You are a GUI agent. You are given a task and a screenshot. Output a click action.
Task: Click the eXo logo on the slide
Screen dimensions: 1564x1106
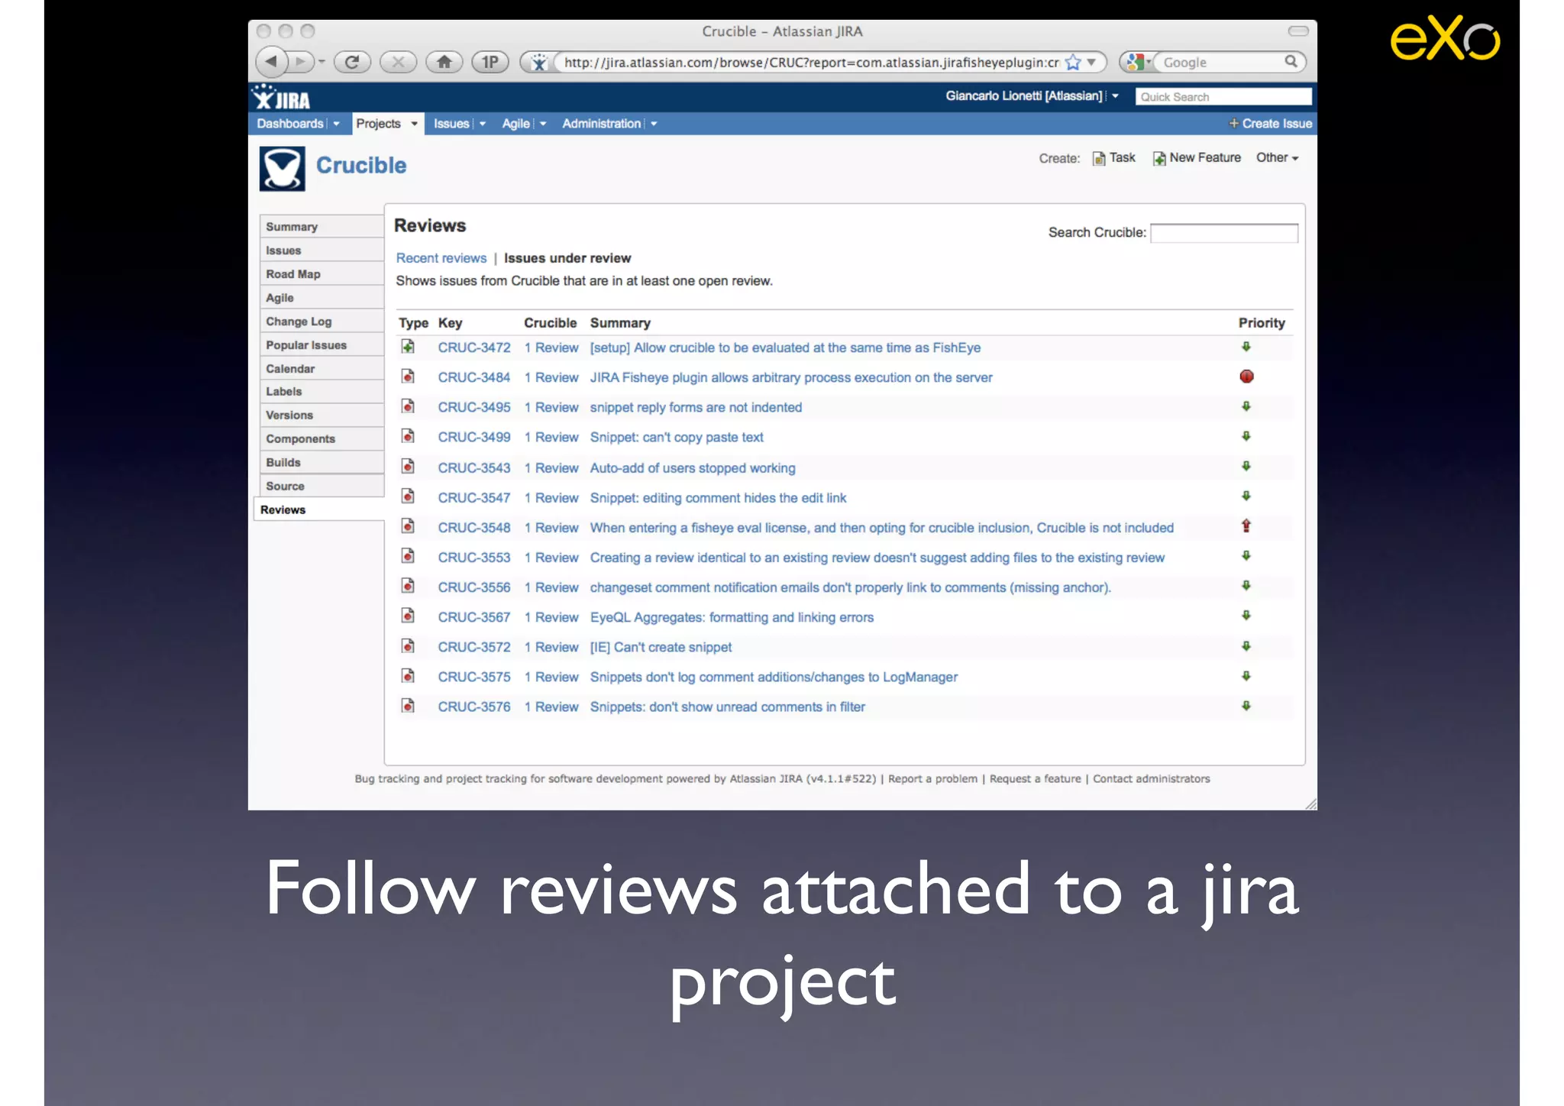click(1445, 38)
